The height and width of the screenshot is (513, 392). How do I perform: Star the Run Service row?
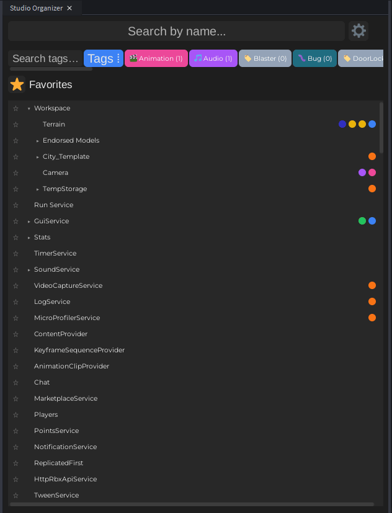coord(16,205)
